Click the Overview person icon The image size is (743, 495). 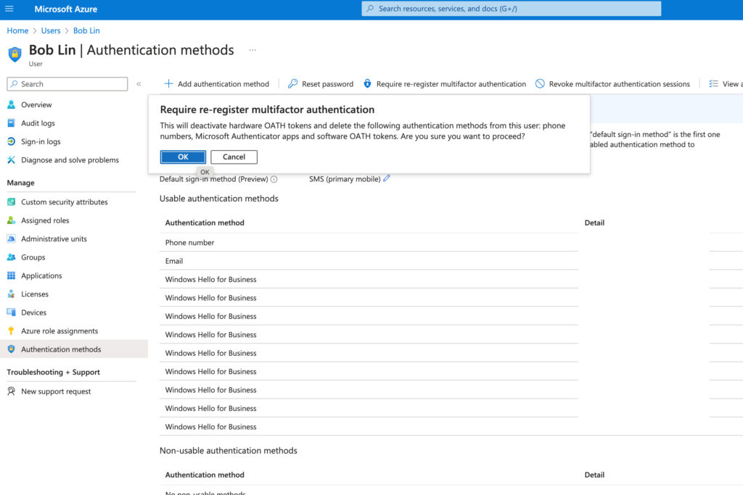click(12, 104)
